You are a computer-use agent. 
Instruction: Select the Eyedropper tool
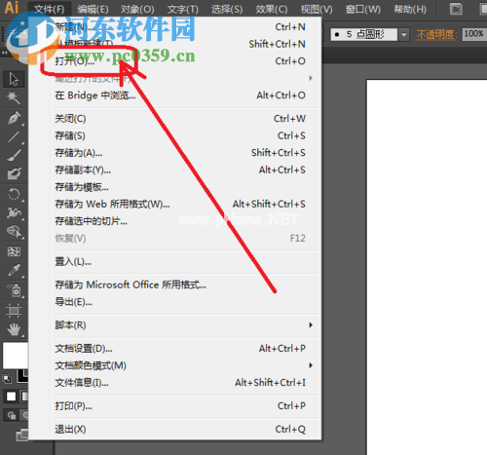(14, 270)
